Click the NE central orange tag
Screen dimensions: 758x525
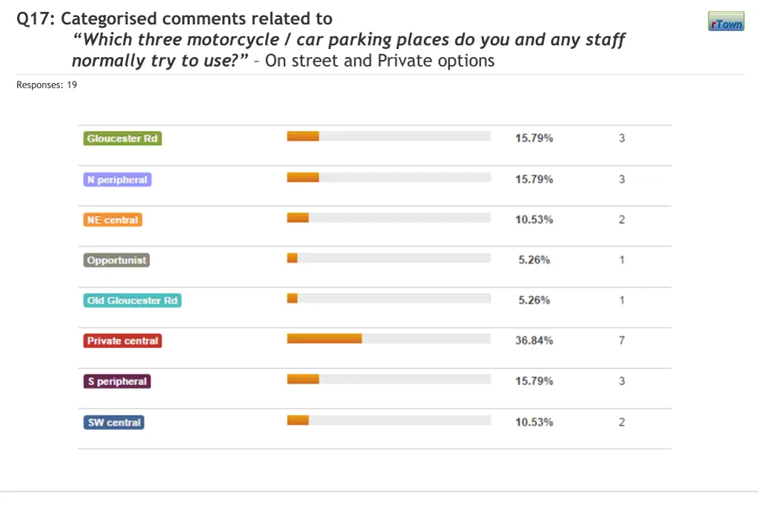click(112, 220)
